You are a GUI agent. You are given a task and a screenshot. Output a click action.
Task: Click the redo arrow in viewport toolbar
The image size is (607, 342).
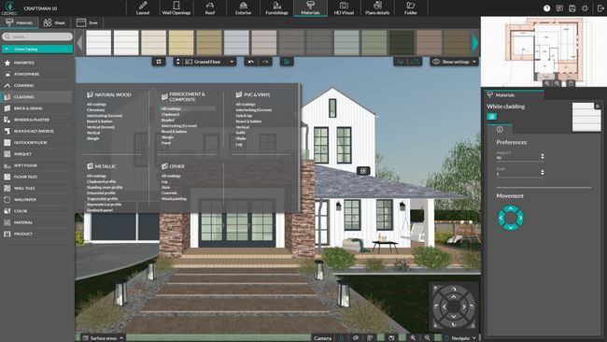pyautogui.click(x=265, y=62)
